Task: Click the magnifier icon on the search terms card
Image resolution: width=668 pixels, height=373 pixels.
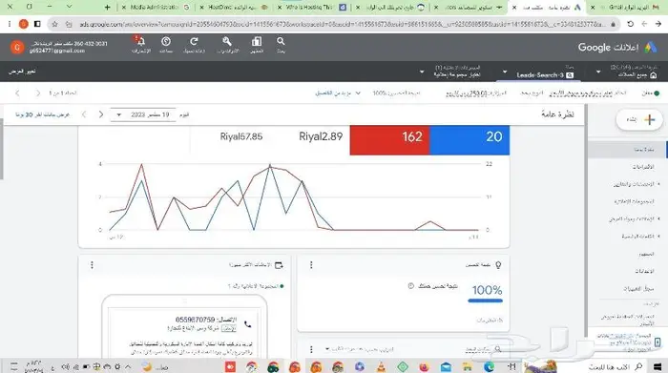Action: tap(498, 349)
